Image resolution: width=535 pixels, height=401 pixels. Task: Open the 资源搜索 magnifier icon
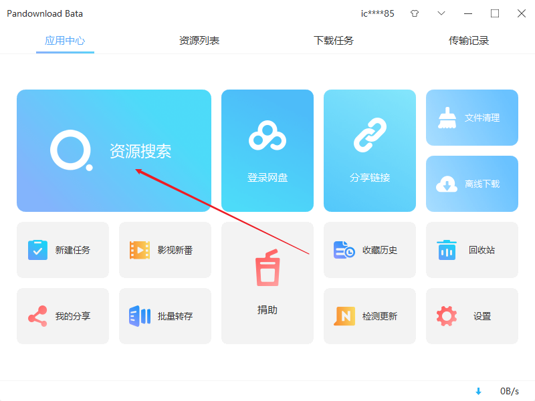(71, 150)
